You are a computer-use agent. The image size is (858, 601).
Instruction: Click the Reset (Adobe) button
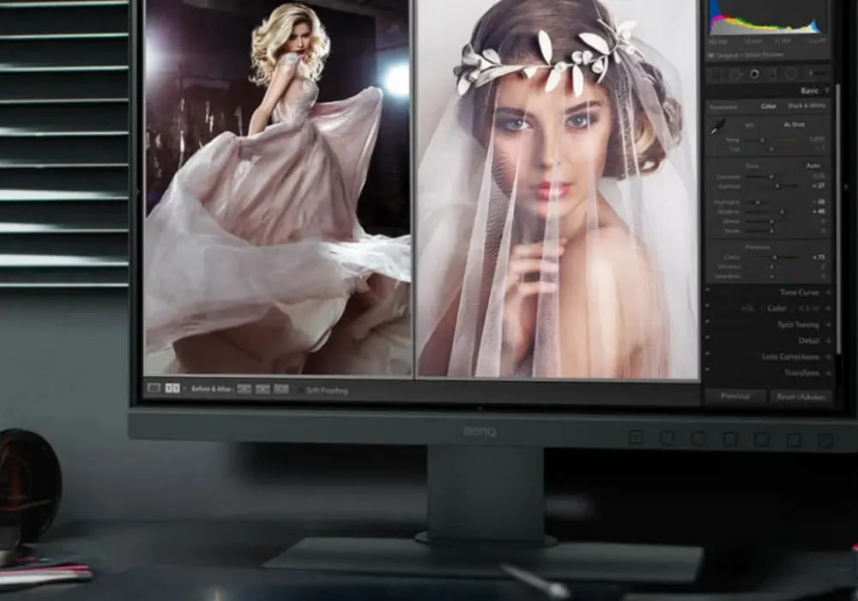pos(800,397)
